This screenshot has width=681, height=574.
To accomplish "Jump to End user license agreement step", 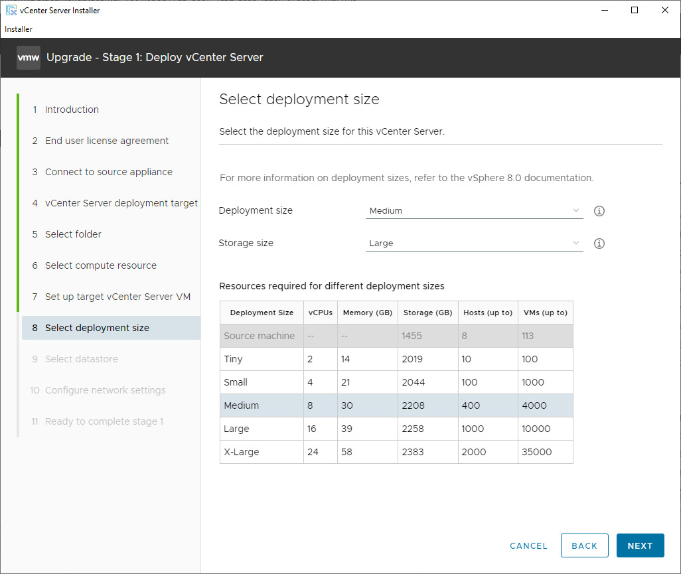I will (107, 141).
